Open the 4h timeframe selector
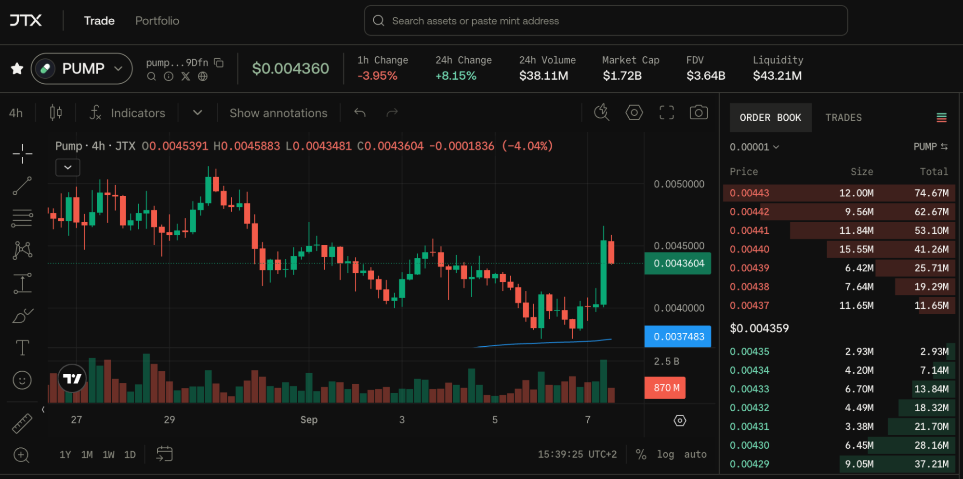The height and width of the screenshot is (479, 963). [x=16, y=113]
